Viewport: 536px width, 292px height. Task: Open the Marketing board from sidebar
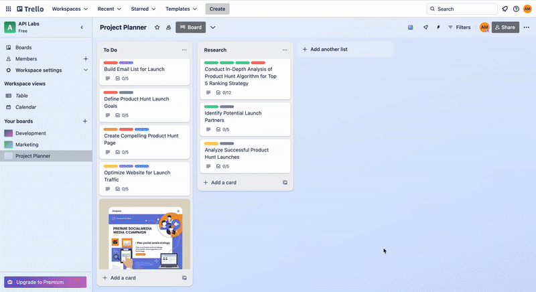27,145
